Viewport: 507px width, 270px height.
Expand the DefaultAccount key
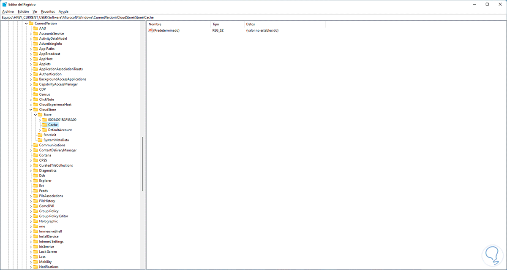[40, 130]
